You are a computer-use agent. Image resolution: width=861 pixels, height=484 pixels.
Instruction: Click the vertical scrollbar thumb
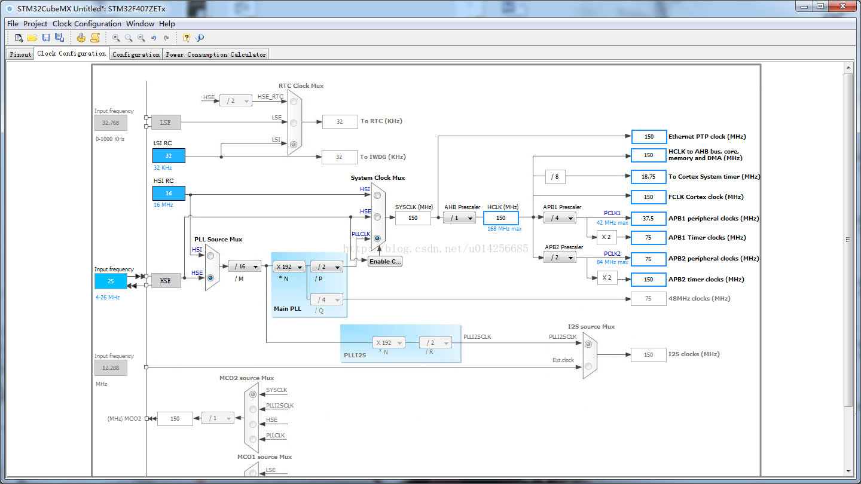(848, 239)
